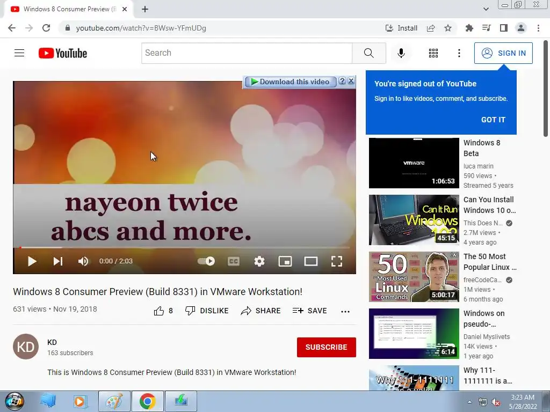
Task: Mute the video volume
Action: coord(83,261)
